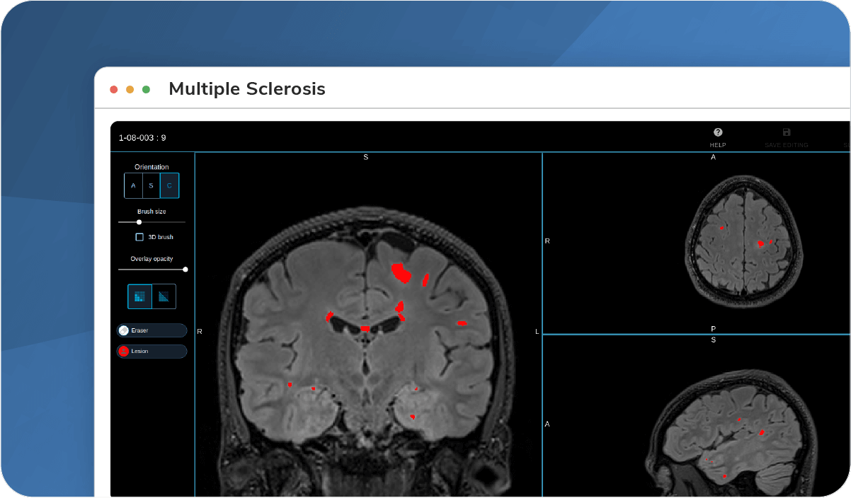The image size is (851, 498).
Task: Select the S (sagittal) orientation button
Action: point(151,185)
